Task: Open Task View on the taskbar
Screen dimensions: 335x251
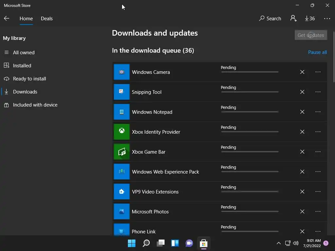Action: (x=160, y=243)
